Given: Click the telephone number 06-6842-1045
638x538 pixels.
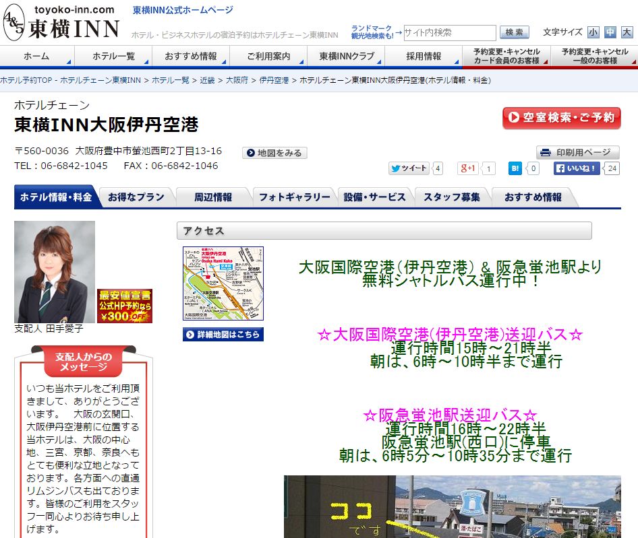Looking at the screenshot, I should [74, 166].
